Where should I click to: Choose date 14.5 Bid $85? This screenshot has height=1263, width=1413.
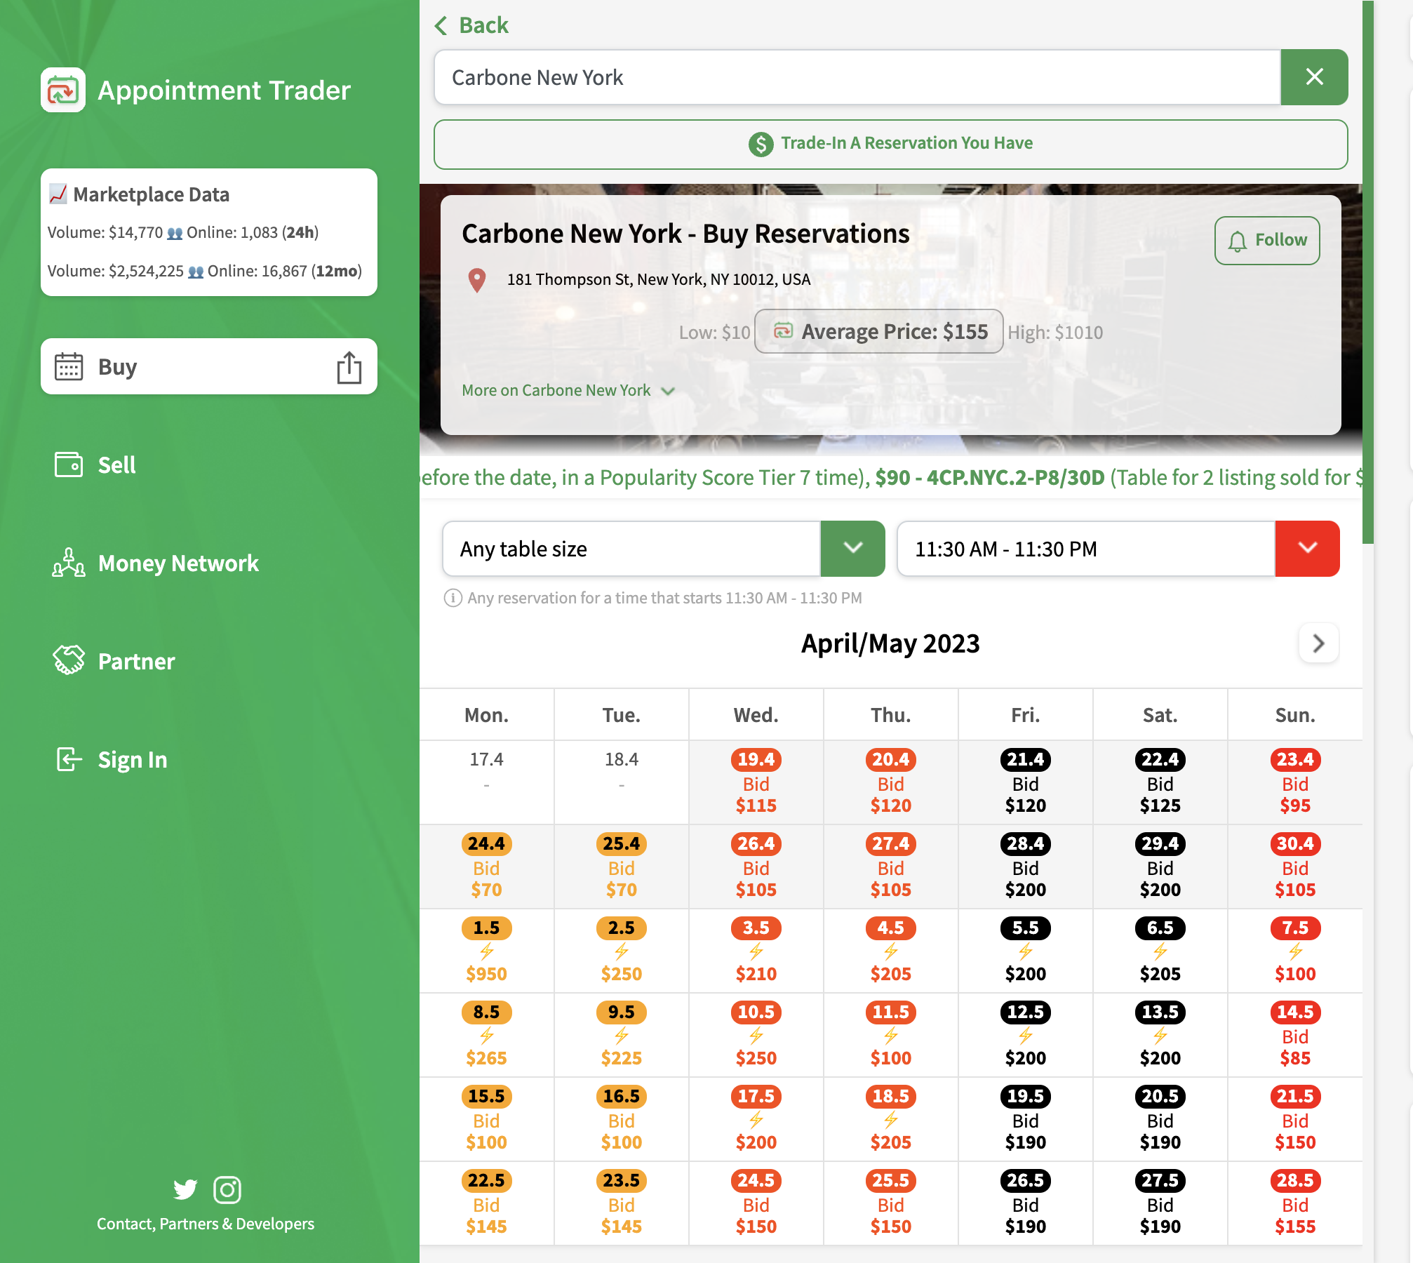click(1295, 1035)
